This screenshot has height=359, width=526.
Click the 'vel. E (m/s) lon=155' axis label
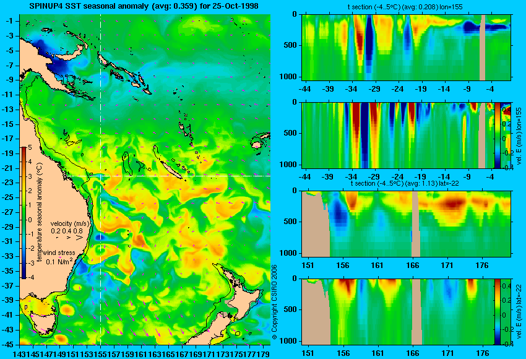coord(519,136)
